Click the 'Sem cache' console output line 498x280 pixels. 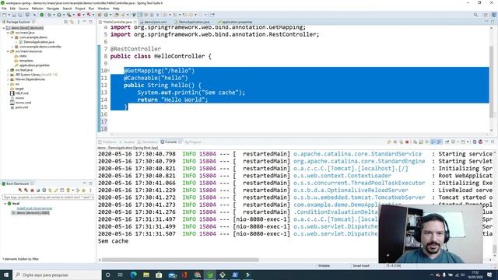113,241
